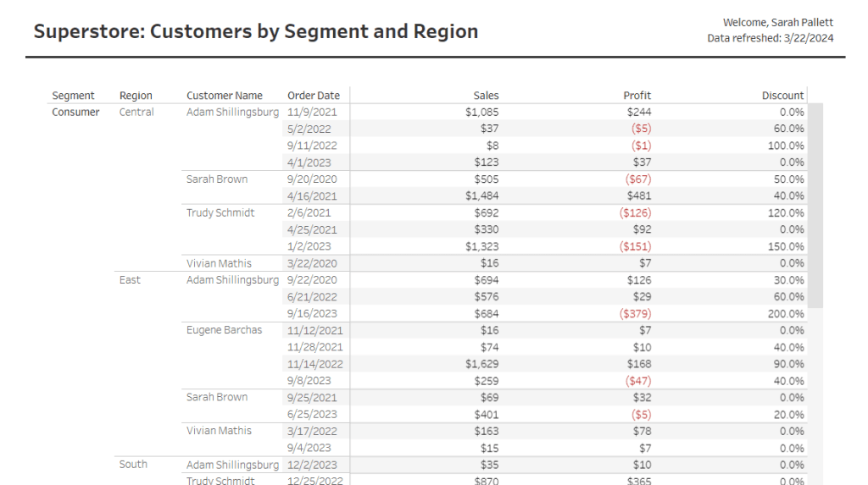Click the ($379) negative profit value
The image size is (868, 485).
tap(635, 313)
